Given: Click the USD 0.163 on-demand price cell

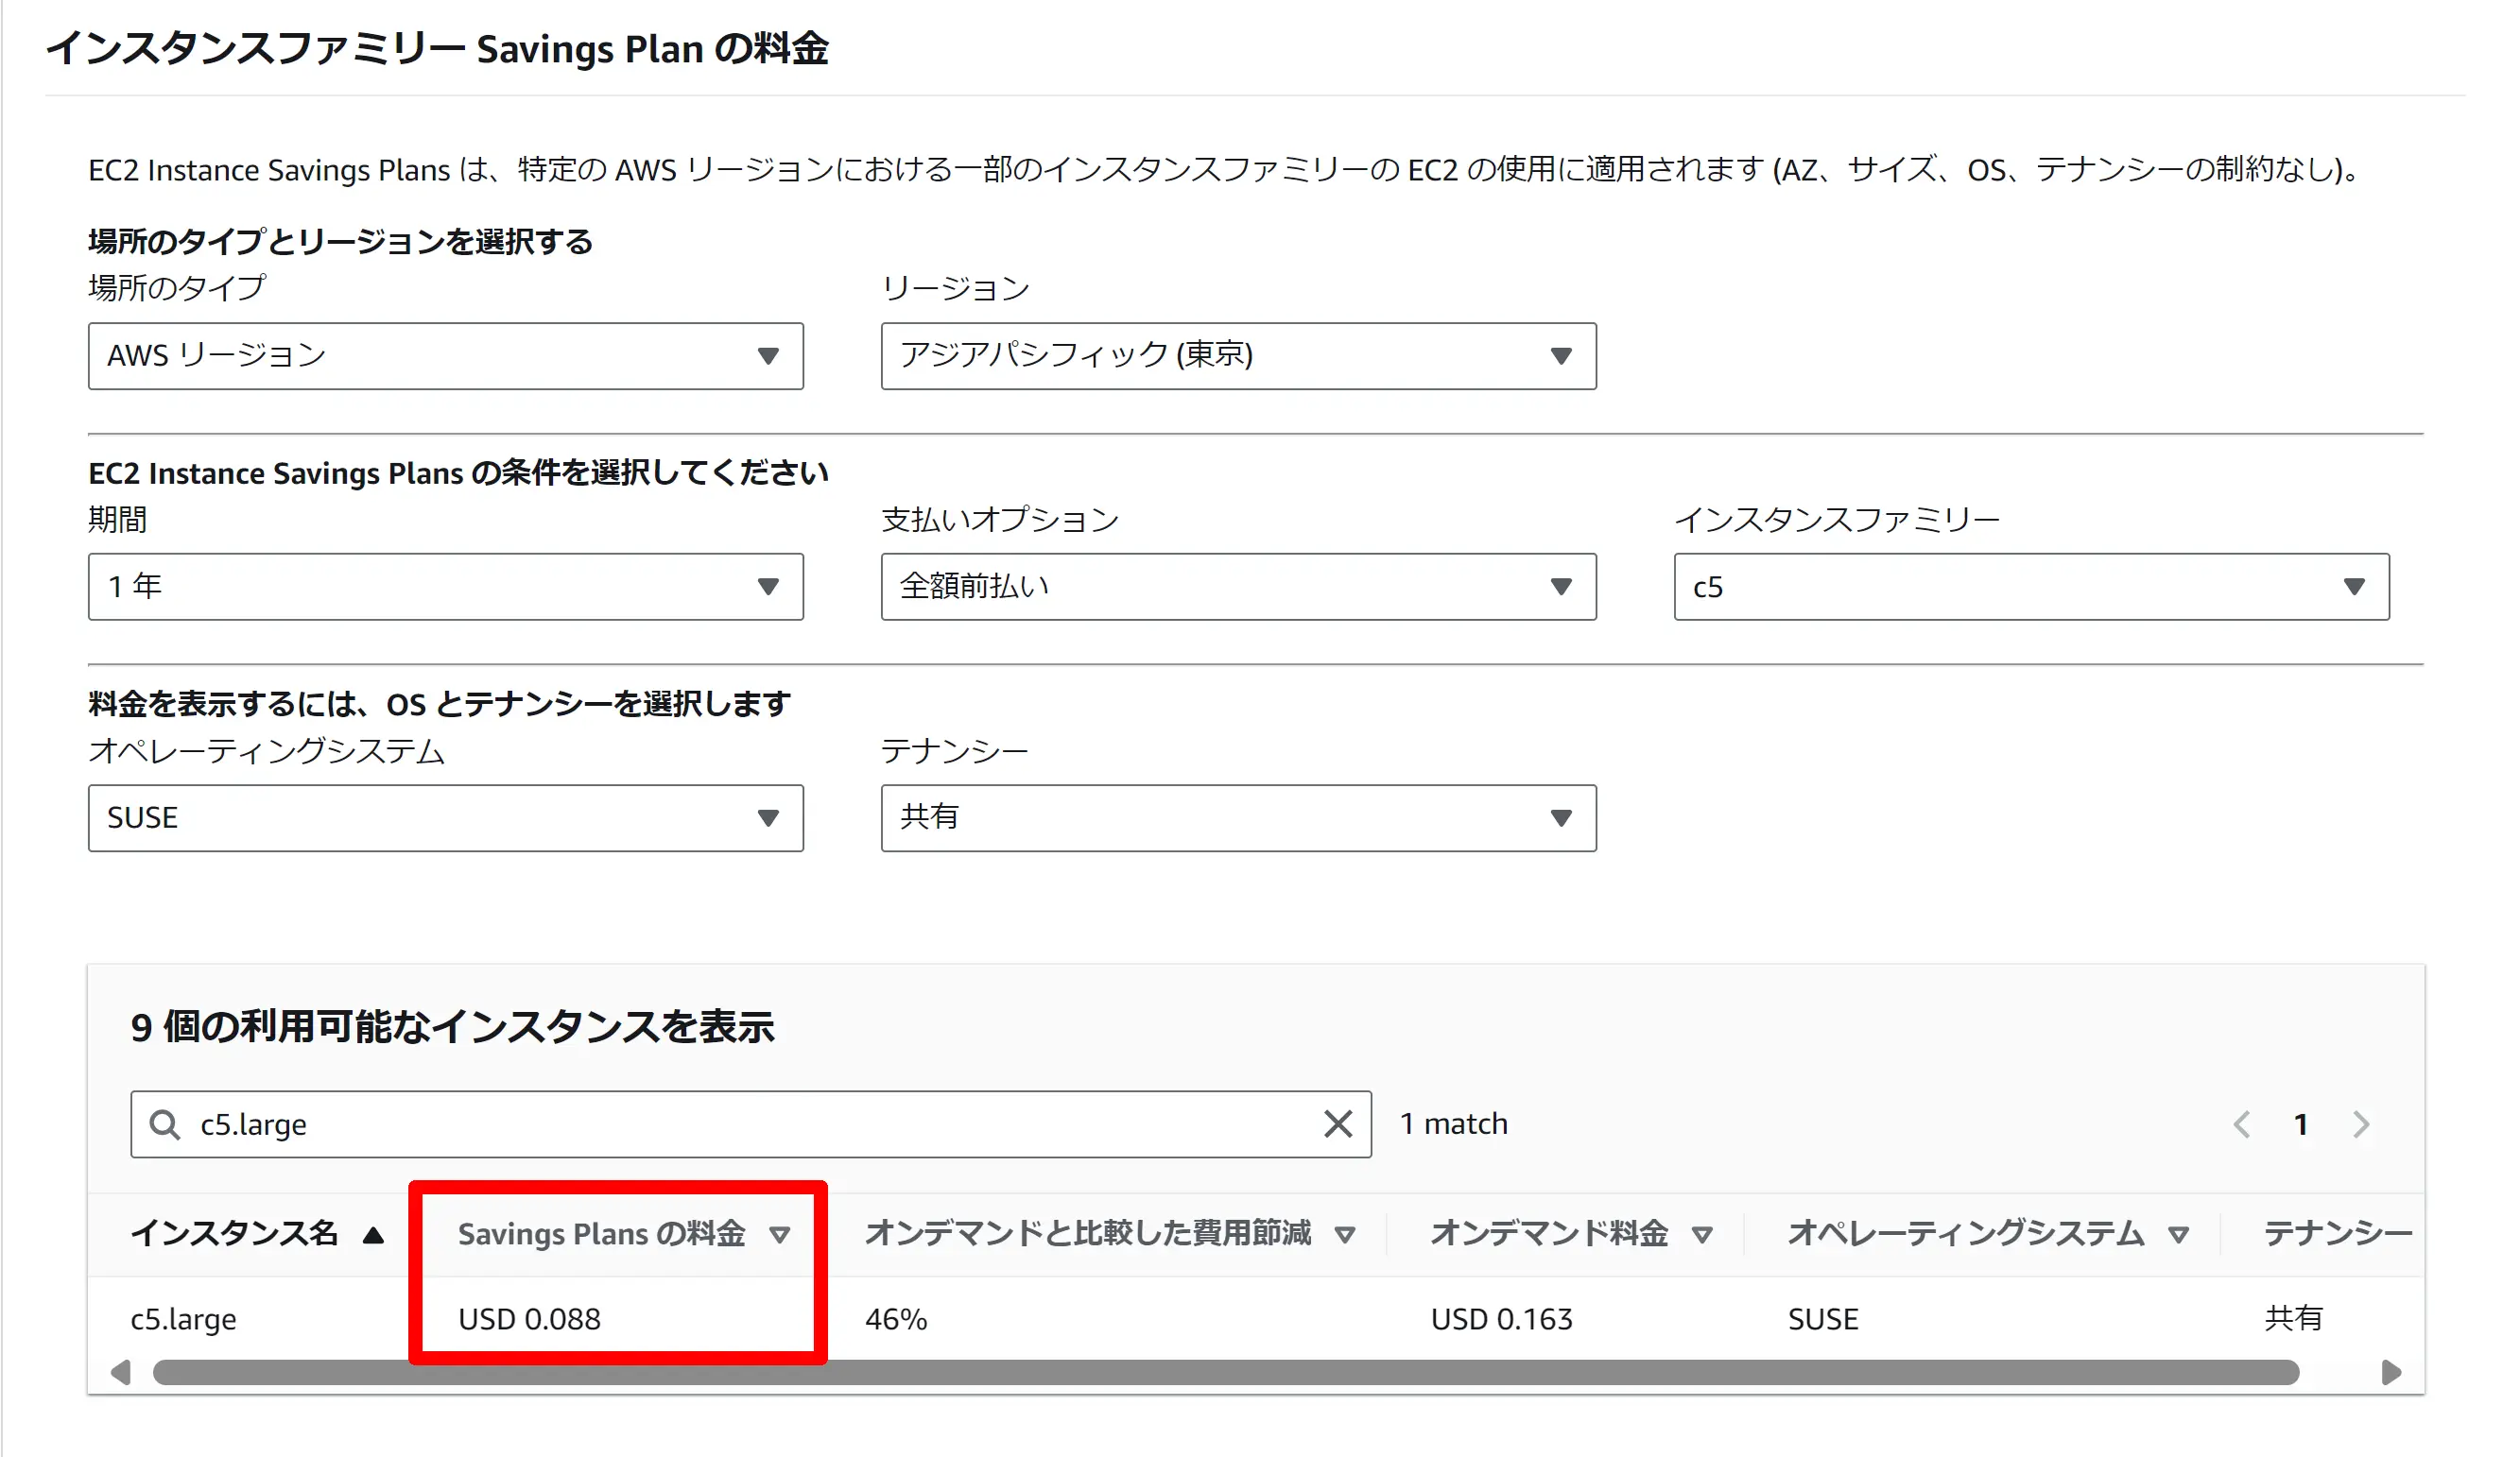Looking at the screenshot, I should [x=1502, y=1319].
